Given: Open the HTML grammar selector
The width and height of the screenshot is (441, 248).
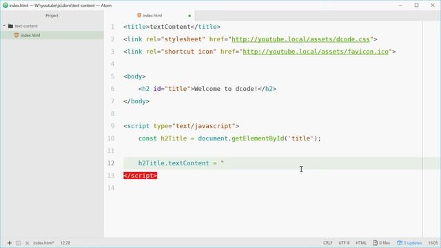Looking at the screenshot, I should 361,243.
